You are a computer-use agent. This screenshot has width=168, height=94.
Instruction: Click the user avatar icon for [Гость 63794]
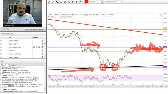[x=42, y=41]
